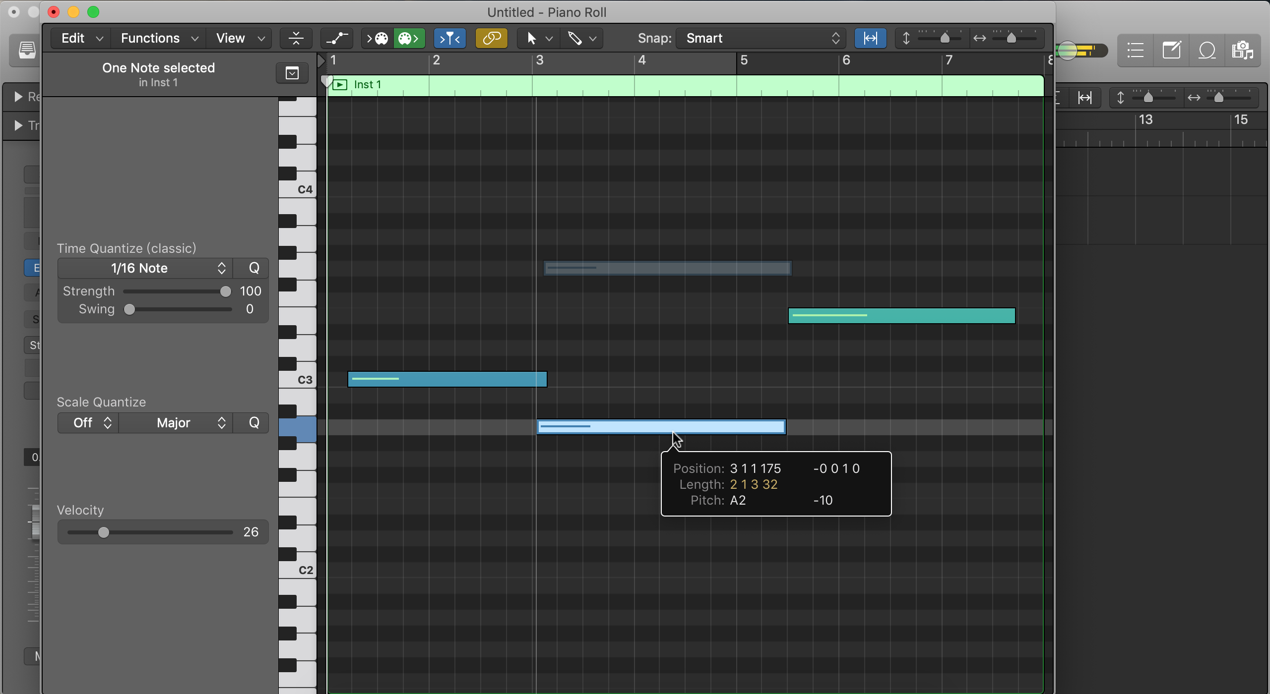Open the Edit menu
Image resolution: width=1270 pixels, height=694 pixels.
81,38
